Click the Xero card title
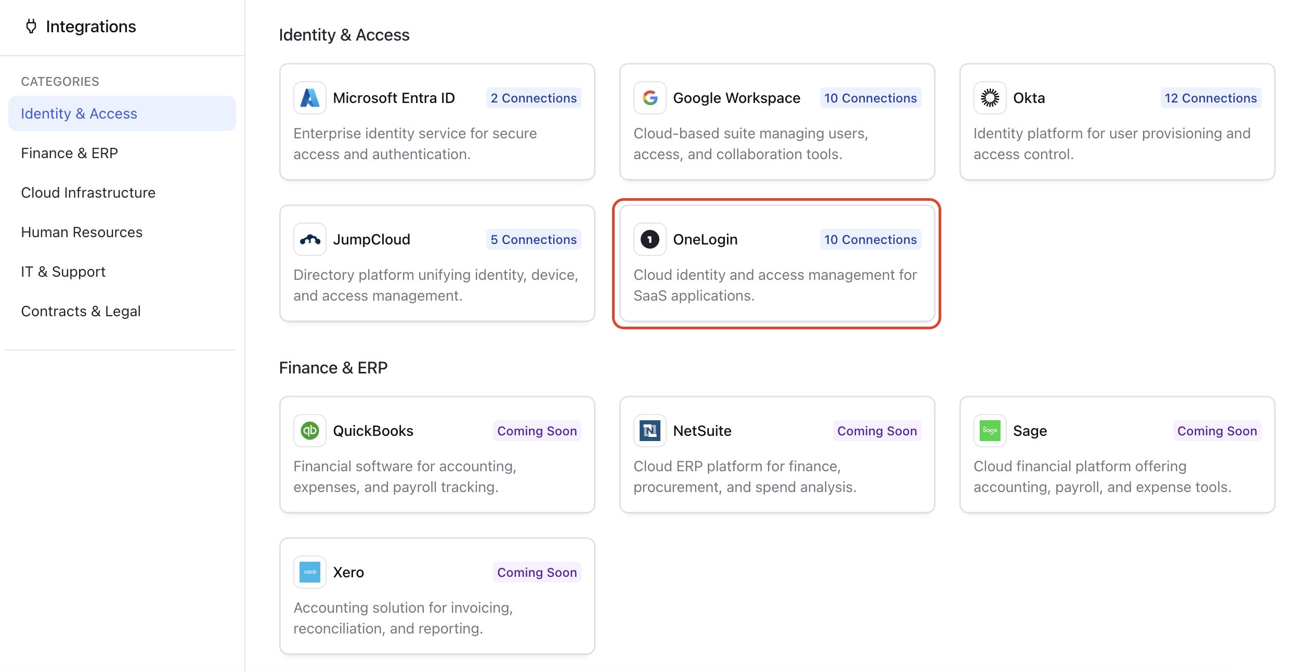The image size is (1299, 672). 348,572
